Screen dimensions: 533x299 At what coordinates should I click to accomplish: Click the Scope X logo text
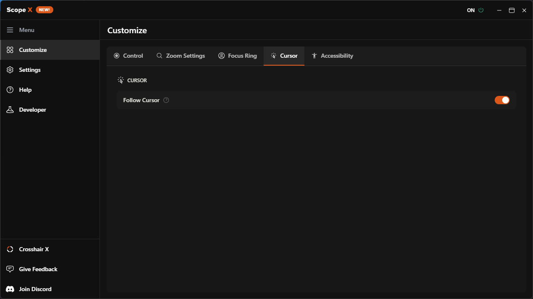pos(19,10)
